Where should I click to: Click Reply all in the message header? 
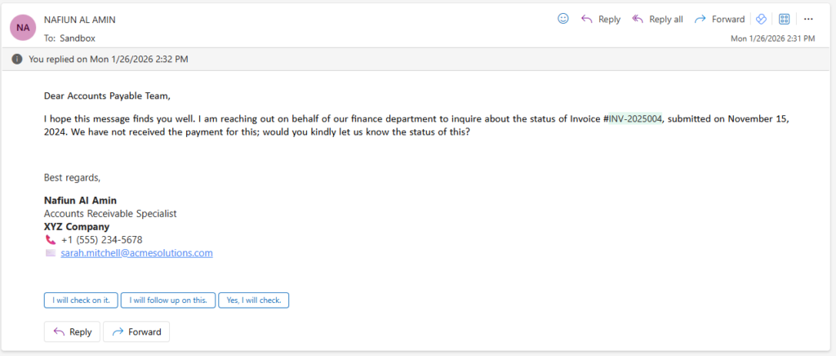tap(657, 19)
